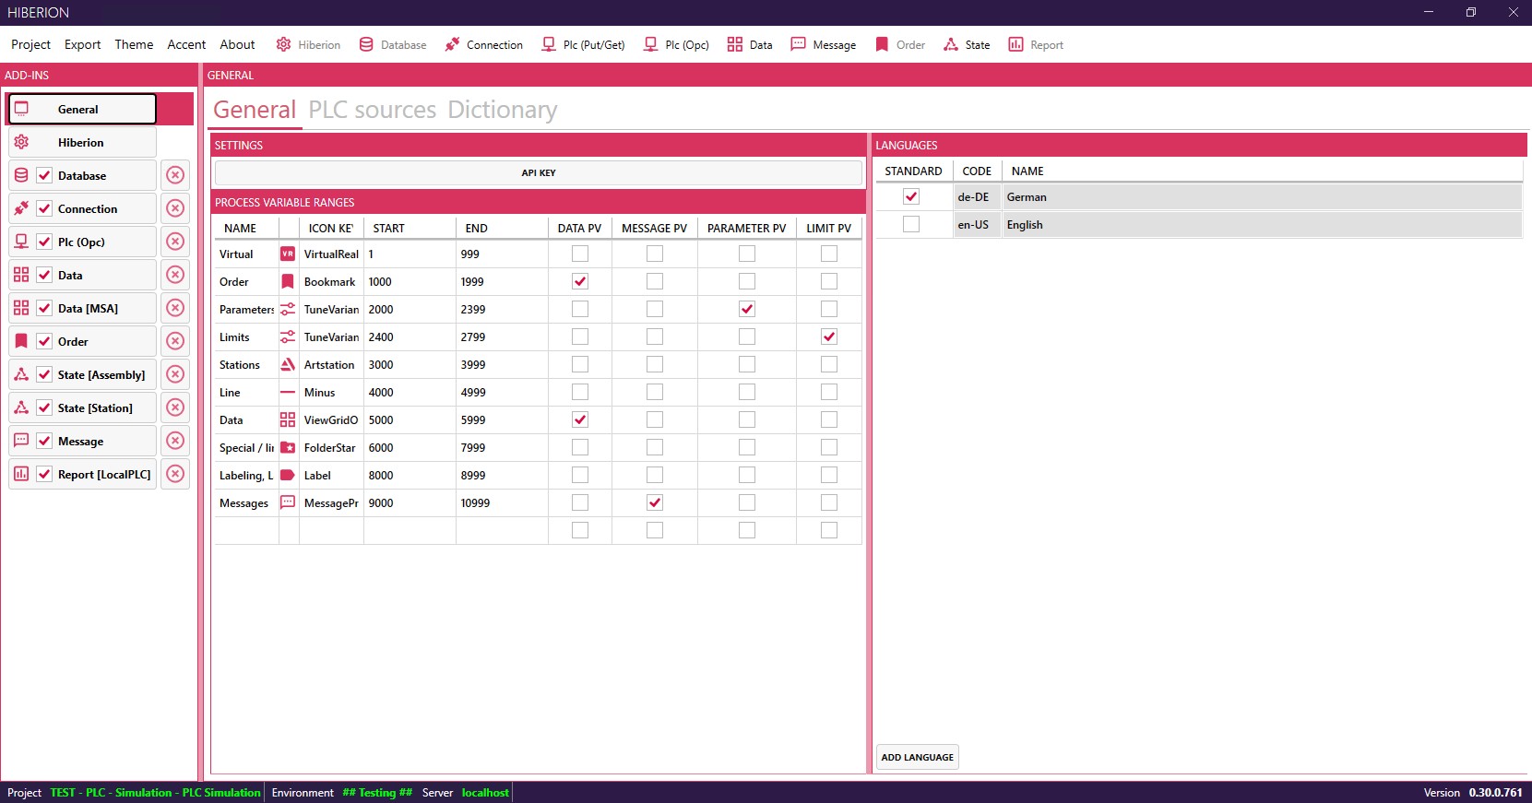Open the Export menu
The width and height of the screenshot is (1532, 803).
tap(82, 44)
